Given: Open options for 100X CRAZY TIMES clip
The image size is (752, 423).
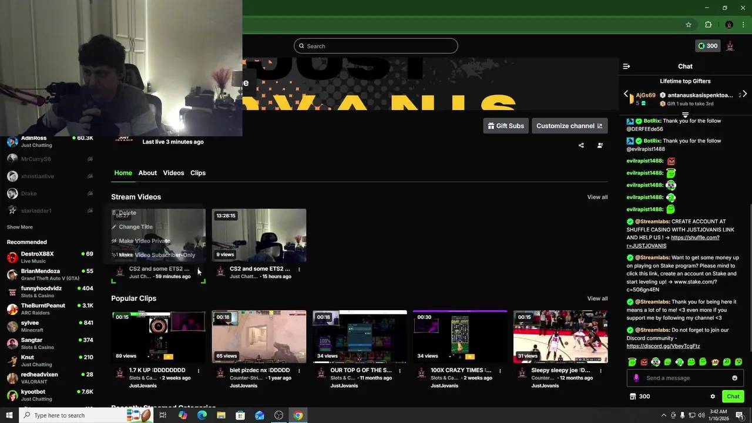Looking at the screenshot, I should (500, 371).
